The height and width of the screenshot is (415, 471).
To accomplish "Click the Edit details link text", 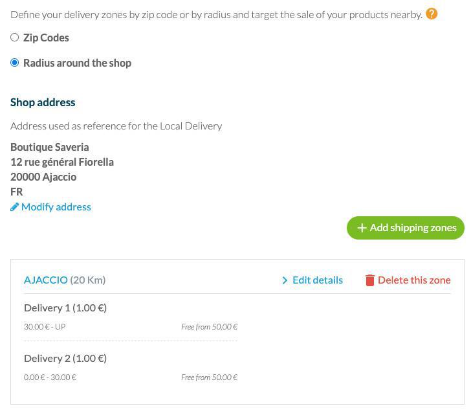I will pos(318,280).
